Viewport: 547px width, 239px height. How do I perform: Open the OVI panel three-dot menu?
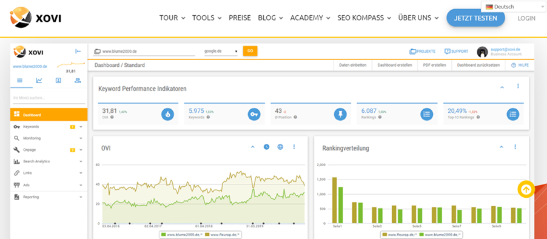pyautogui.click(x=294, y=147)
